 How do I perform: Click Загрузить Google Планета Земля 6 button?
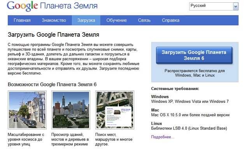(194, 55)
